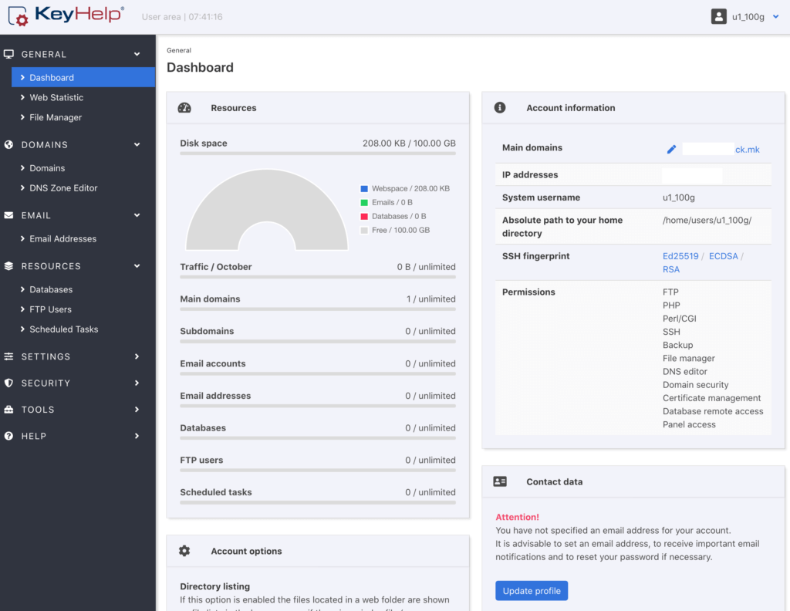Click the Disk space progress bar
The width and height of the screenshot is (790, 611).
pyautogui.click(x=318, y=153)
